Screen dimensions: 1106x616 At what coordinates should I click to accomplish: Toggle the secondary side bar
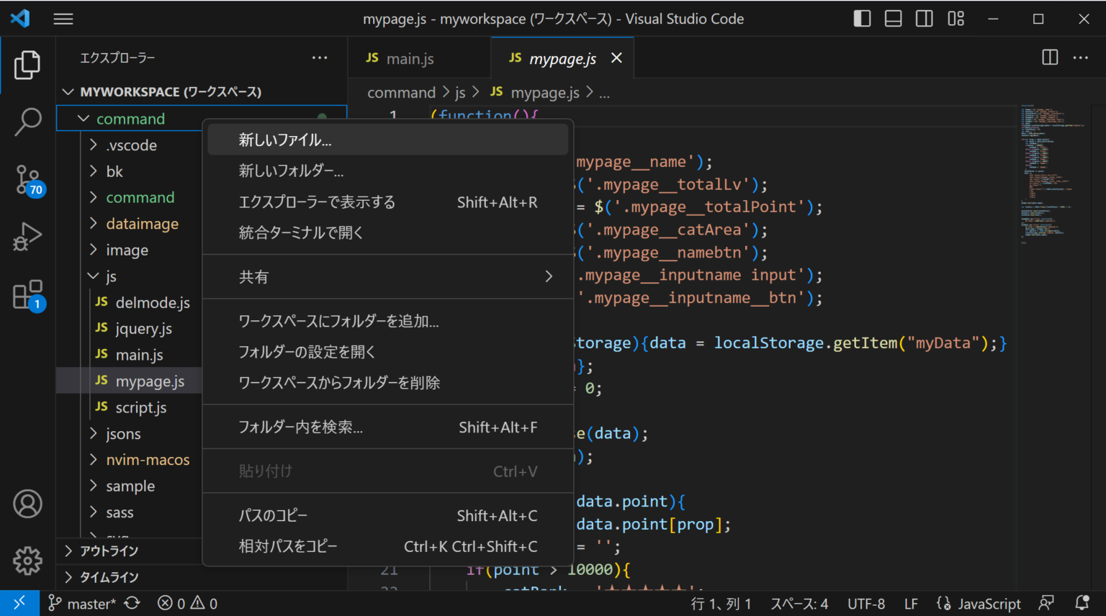point(924,18)
